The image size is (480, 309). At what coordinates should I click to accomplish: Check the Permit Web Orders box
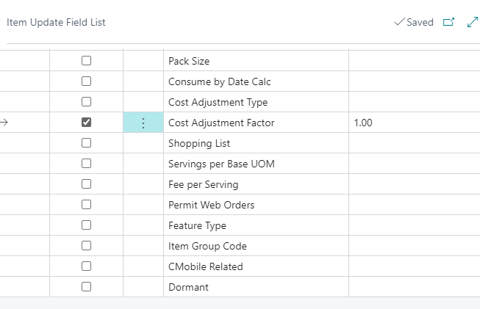[x=86, y=205]
